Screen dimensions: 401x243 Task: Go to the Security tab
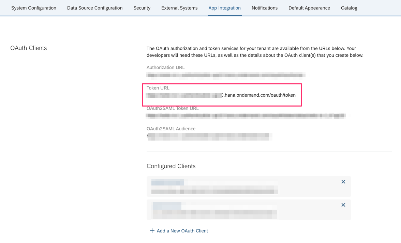pyautogui.click(x=142, y=8)
